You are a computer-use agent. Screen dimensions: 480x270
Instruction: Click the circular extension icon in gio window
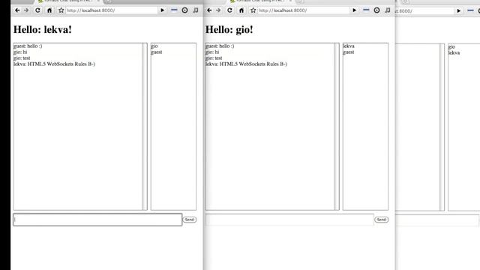(x=376, y=10)
